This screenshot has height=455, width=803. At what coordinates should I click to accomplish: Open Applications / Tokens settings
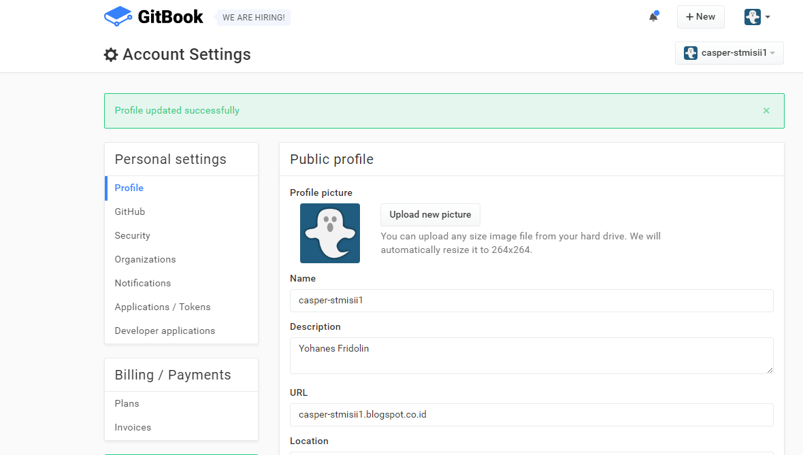[163, 307]
